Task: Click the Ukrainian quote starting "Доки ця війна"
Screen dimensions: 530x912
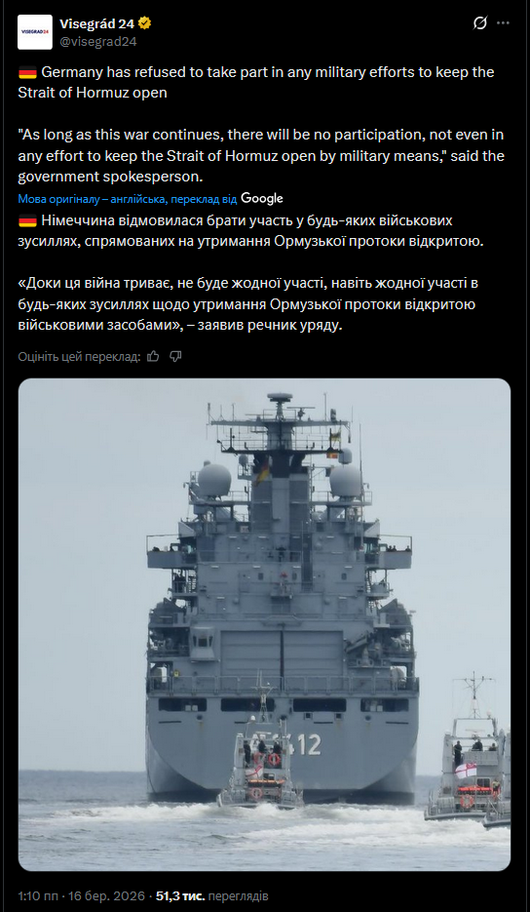Action: tap(247, 304)
